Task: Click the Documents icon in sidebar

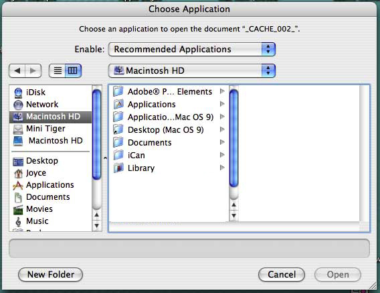Action: 18,198
